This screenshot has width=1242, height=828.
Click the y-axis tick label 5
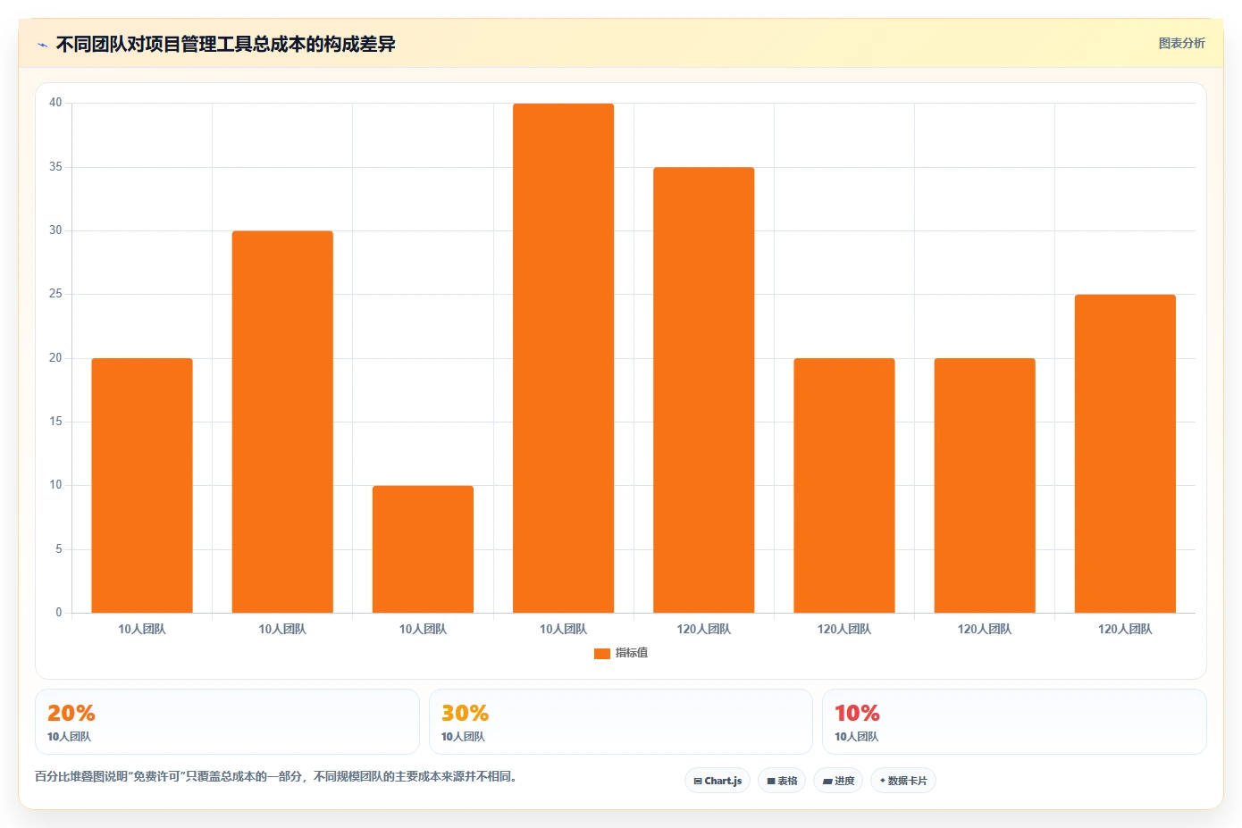point(59,549)
